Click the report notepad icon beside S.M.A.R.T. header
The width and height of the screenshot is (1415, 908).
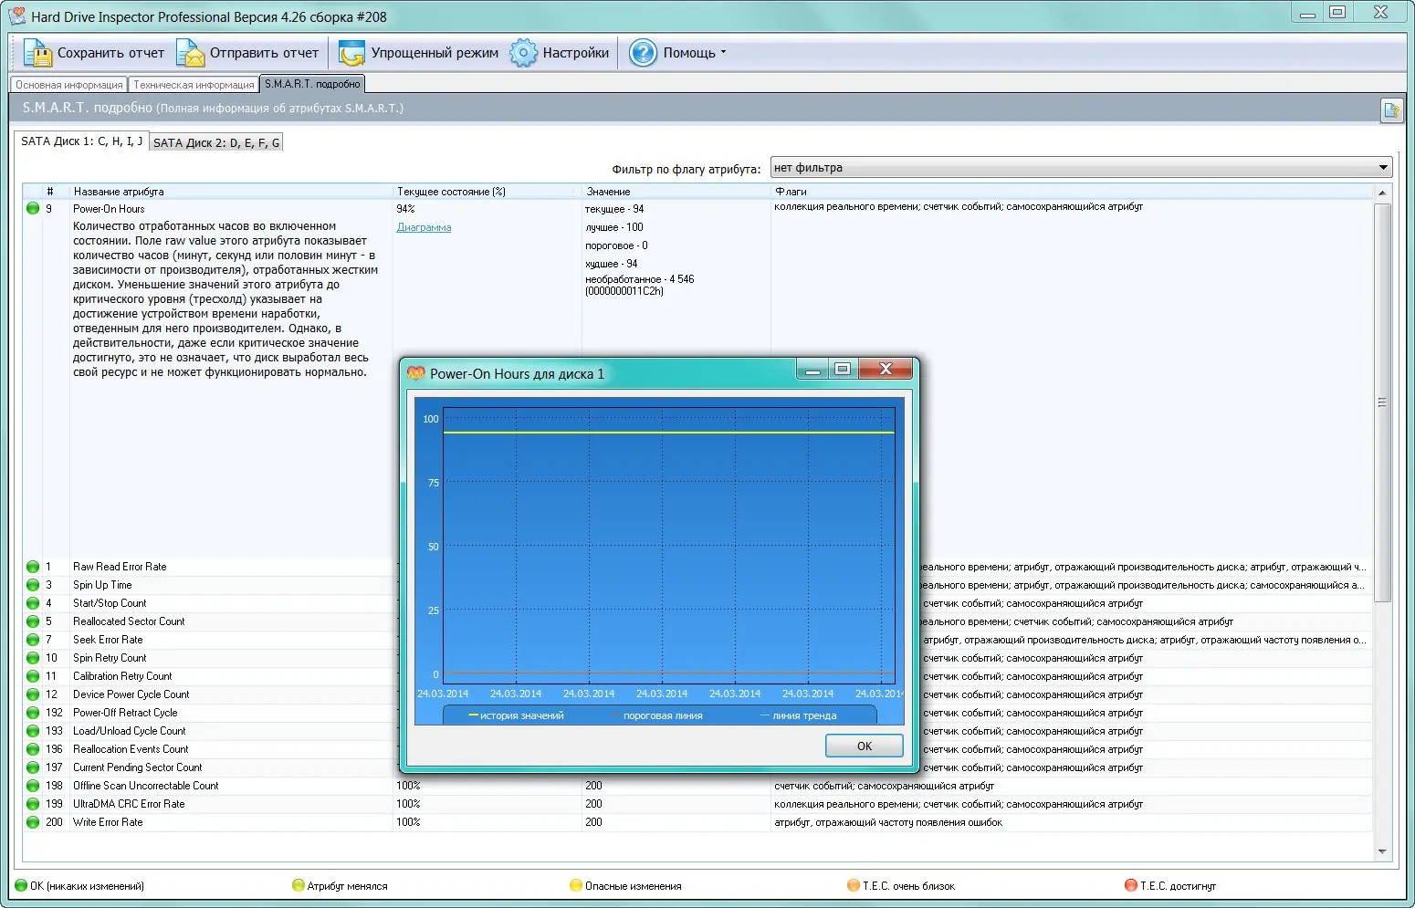pos(1391,110)
